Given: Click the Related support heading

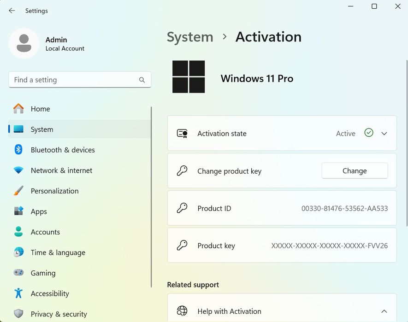Looking at the screenshot, I should click(x=193, y=285).
